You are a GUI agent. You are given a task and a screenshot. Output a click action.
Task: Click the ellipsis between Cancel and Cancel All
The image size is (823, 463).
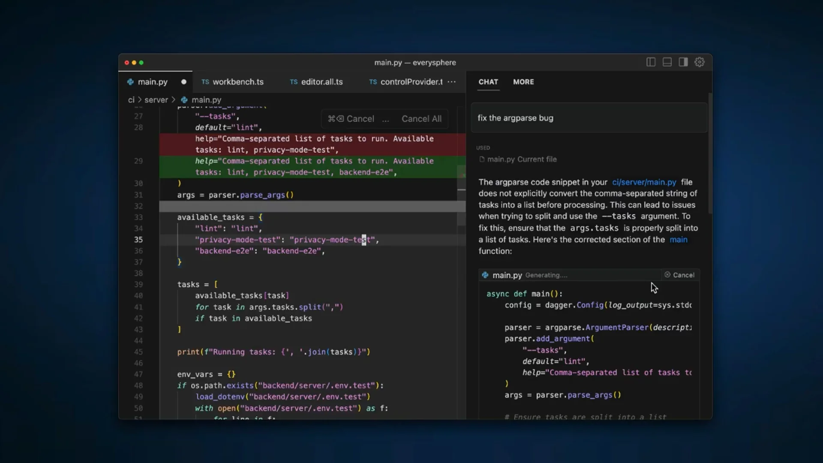tap(386, 119)
